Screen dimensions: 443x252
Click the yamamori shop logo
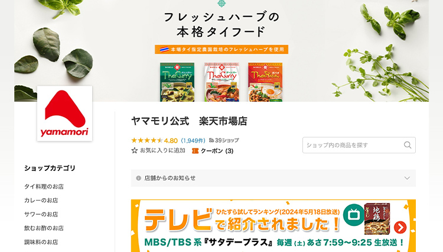coord(65,114)
